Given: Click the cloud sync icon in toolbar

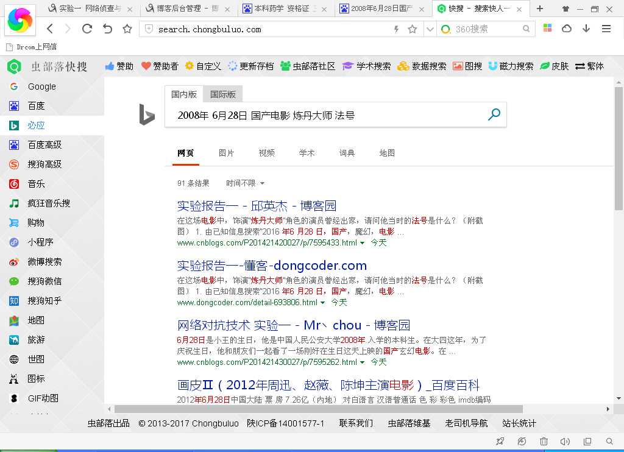Looking at the screenshot, I should pyautogui.click(x=567, y=28).
